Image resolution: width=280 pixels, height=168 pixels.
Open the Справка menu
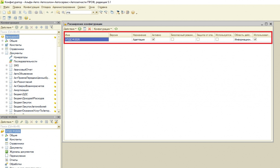pyautogui.click(x=102, y=7)
